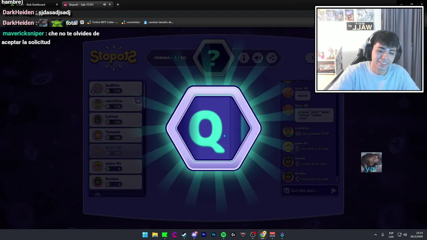The image size is (427, 240).
Task: Select the StopotS - Sala 15101 tab
Action: [x=87, y=5]
